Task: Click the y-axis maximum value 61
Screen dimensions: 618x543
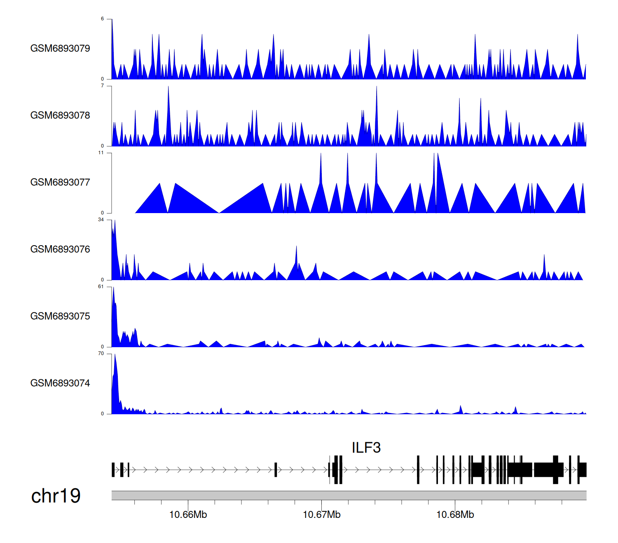Action: (x=101, y=287)
